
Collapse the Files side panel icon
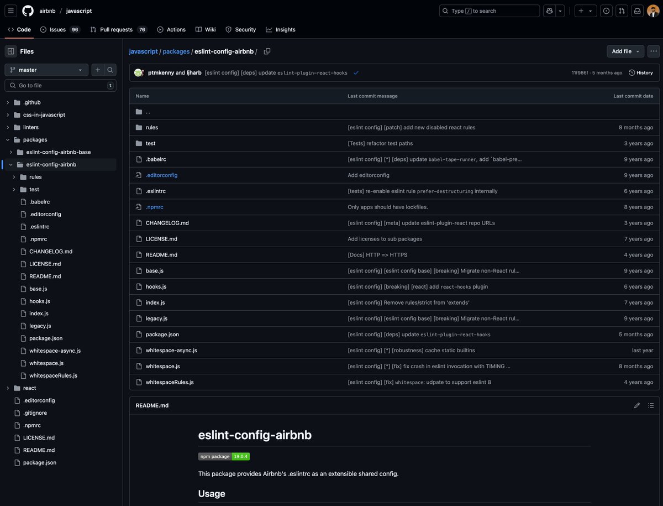[11, 51]
